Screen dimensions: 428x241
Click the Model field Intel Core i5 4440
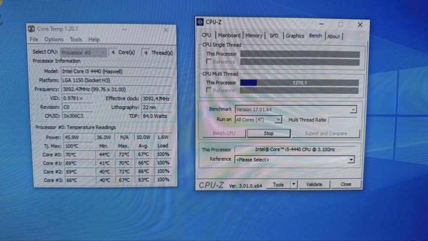pos(116,71)
